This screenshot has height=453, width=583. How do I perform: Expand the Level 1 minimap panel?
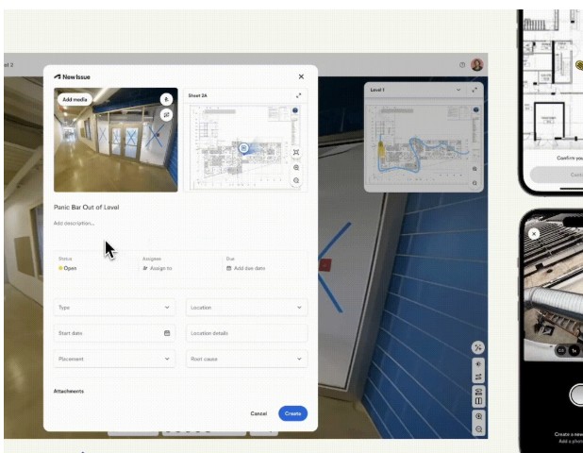pos(475,90)
